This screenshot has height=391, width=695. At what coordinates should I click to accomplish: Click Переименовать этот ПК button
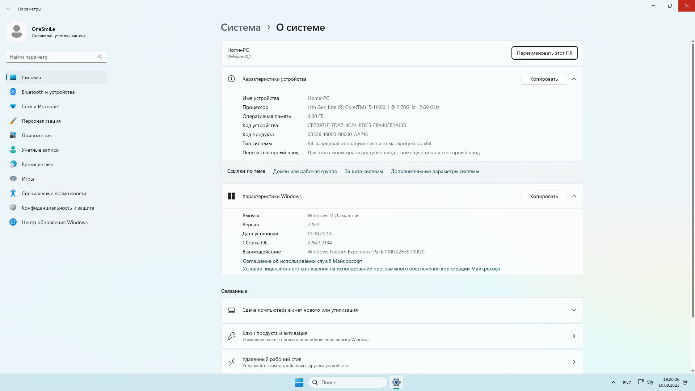pyautogui.click(x=544, y=53)
